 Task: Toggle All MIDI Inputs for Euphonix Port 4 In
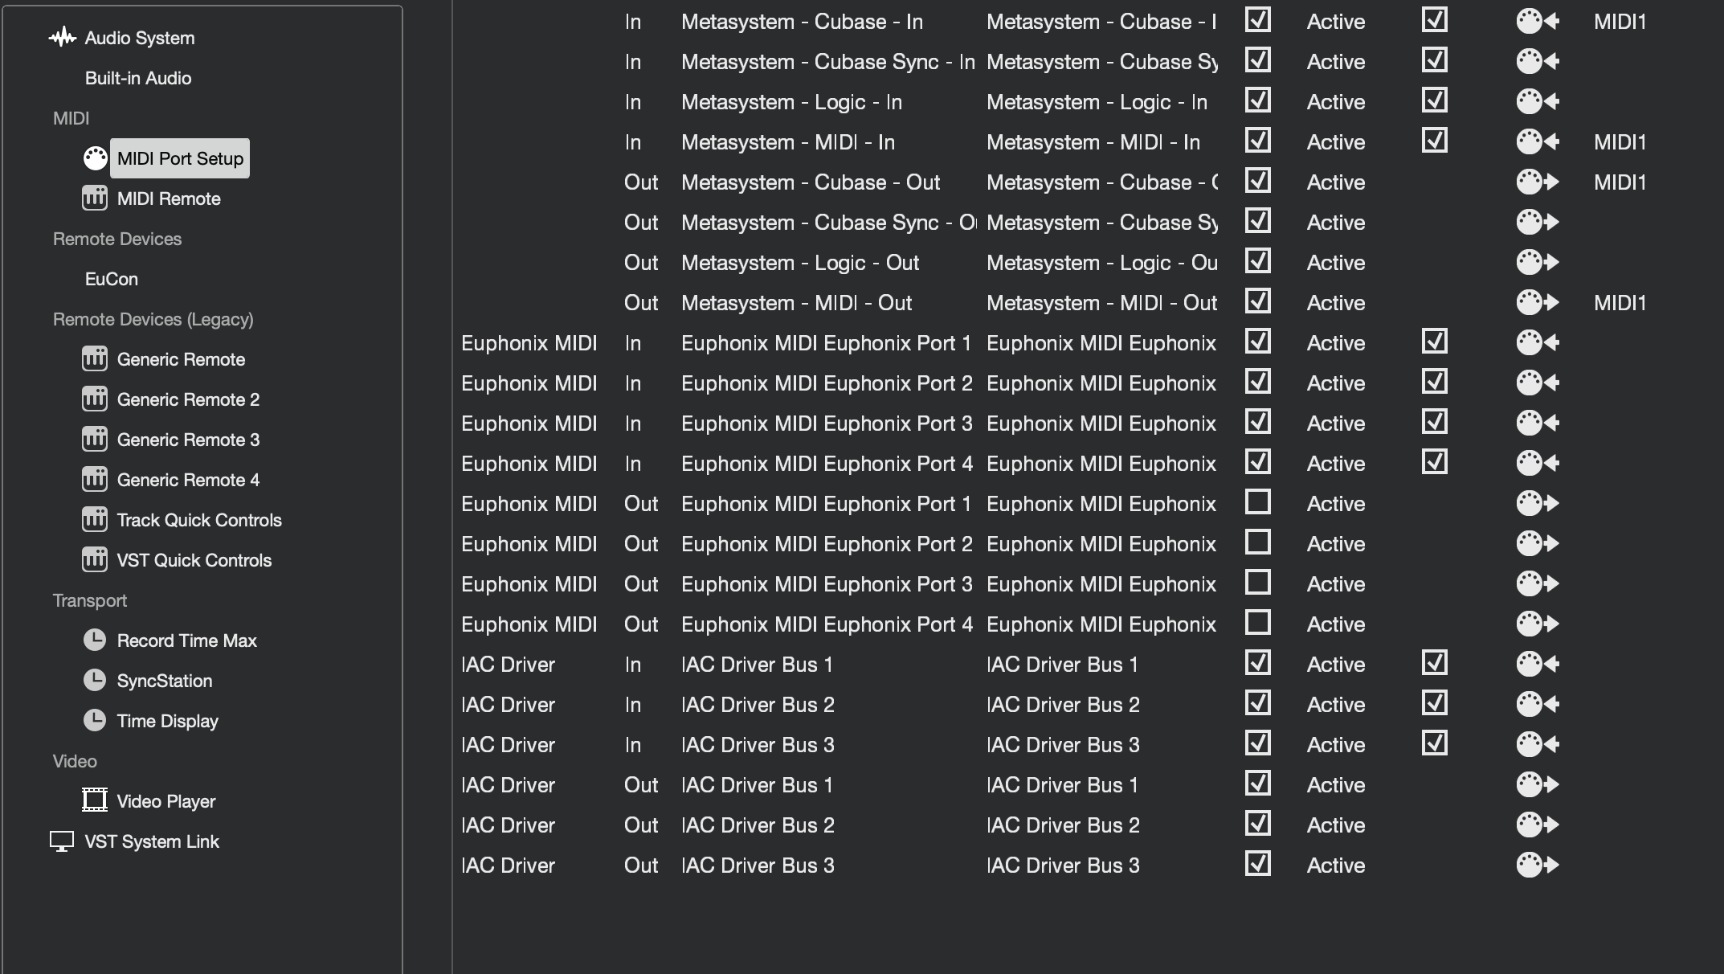pyautogui.click(x=1434, y=463)
